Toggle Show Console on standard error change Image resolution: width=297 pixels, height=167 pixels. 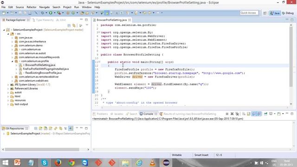(259, 114)
